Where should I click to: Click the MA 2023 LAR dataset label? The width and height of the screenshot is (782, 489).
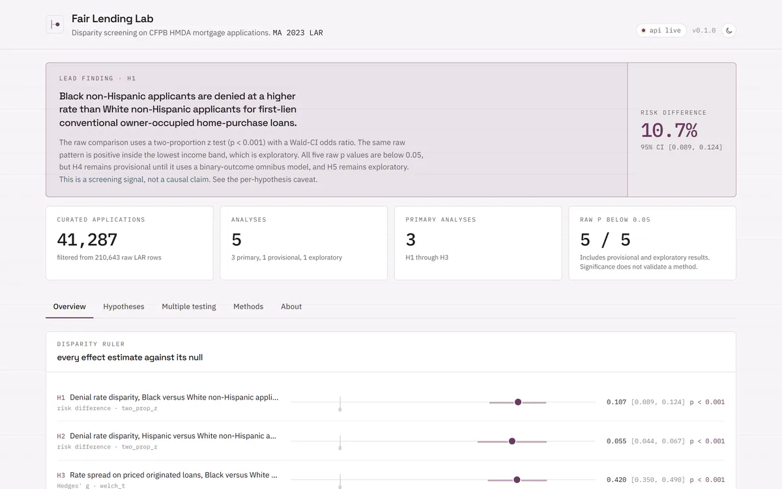point(298,33)
